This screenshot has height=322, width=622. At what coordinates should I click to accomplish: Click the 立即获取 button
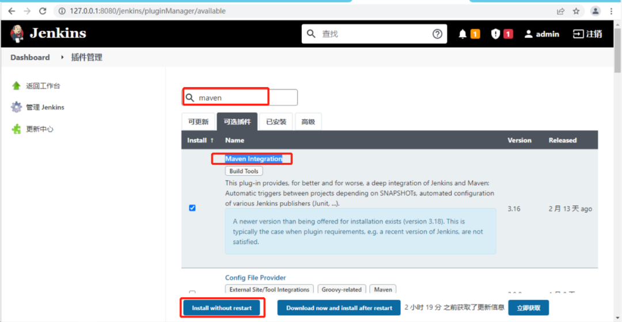coord(528,308)
